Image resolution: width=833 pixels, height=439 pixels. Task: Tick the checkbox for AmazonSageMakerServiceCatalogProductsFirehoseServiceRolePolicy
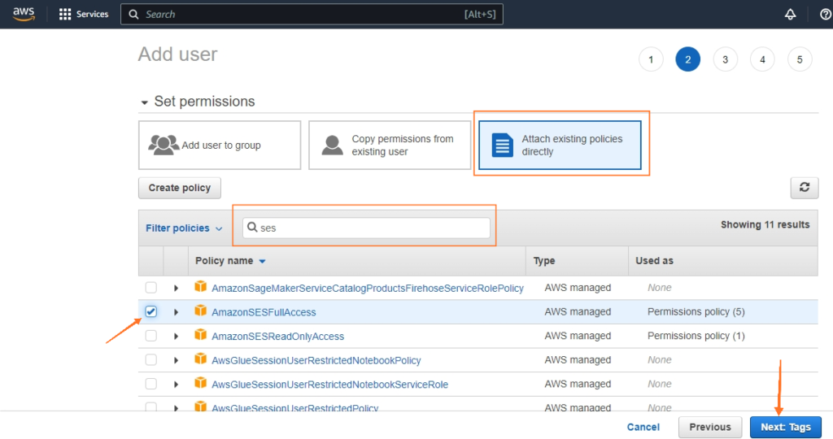[150, 288]
